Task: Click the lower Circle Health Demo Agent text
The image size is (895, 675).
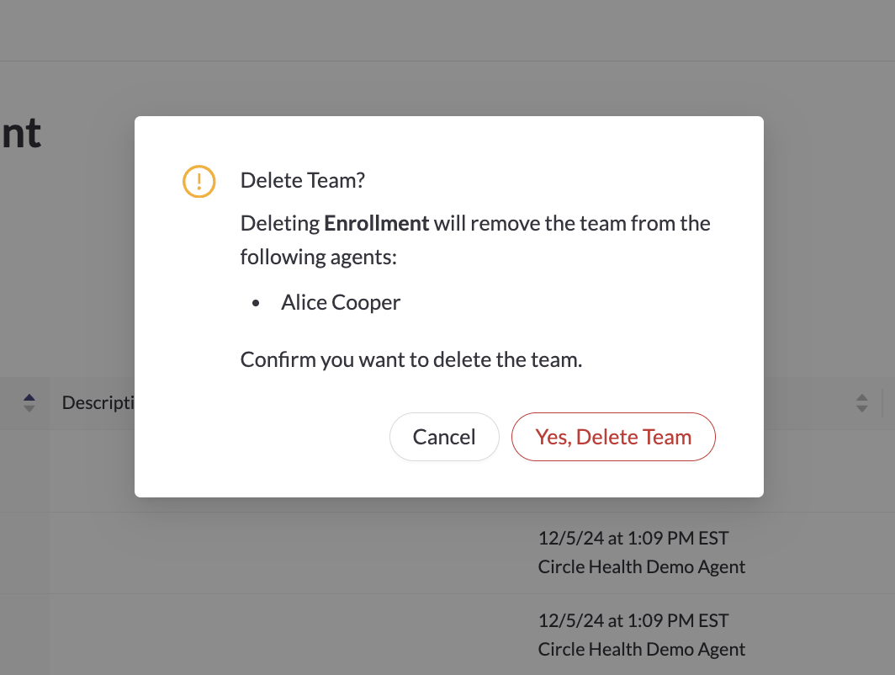Action: (641, 649)
